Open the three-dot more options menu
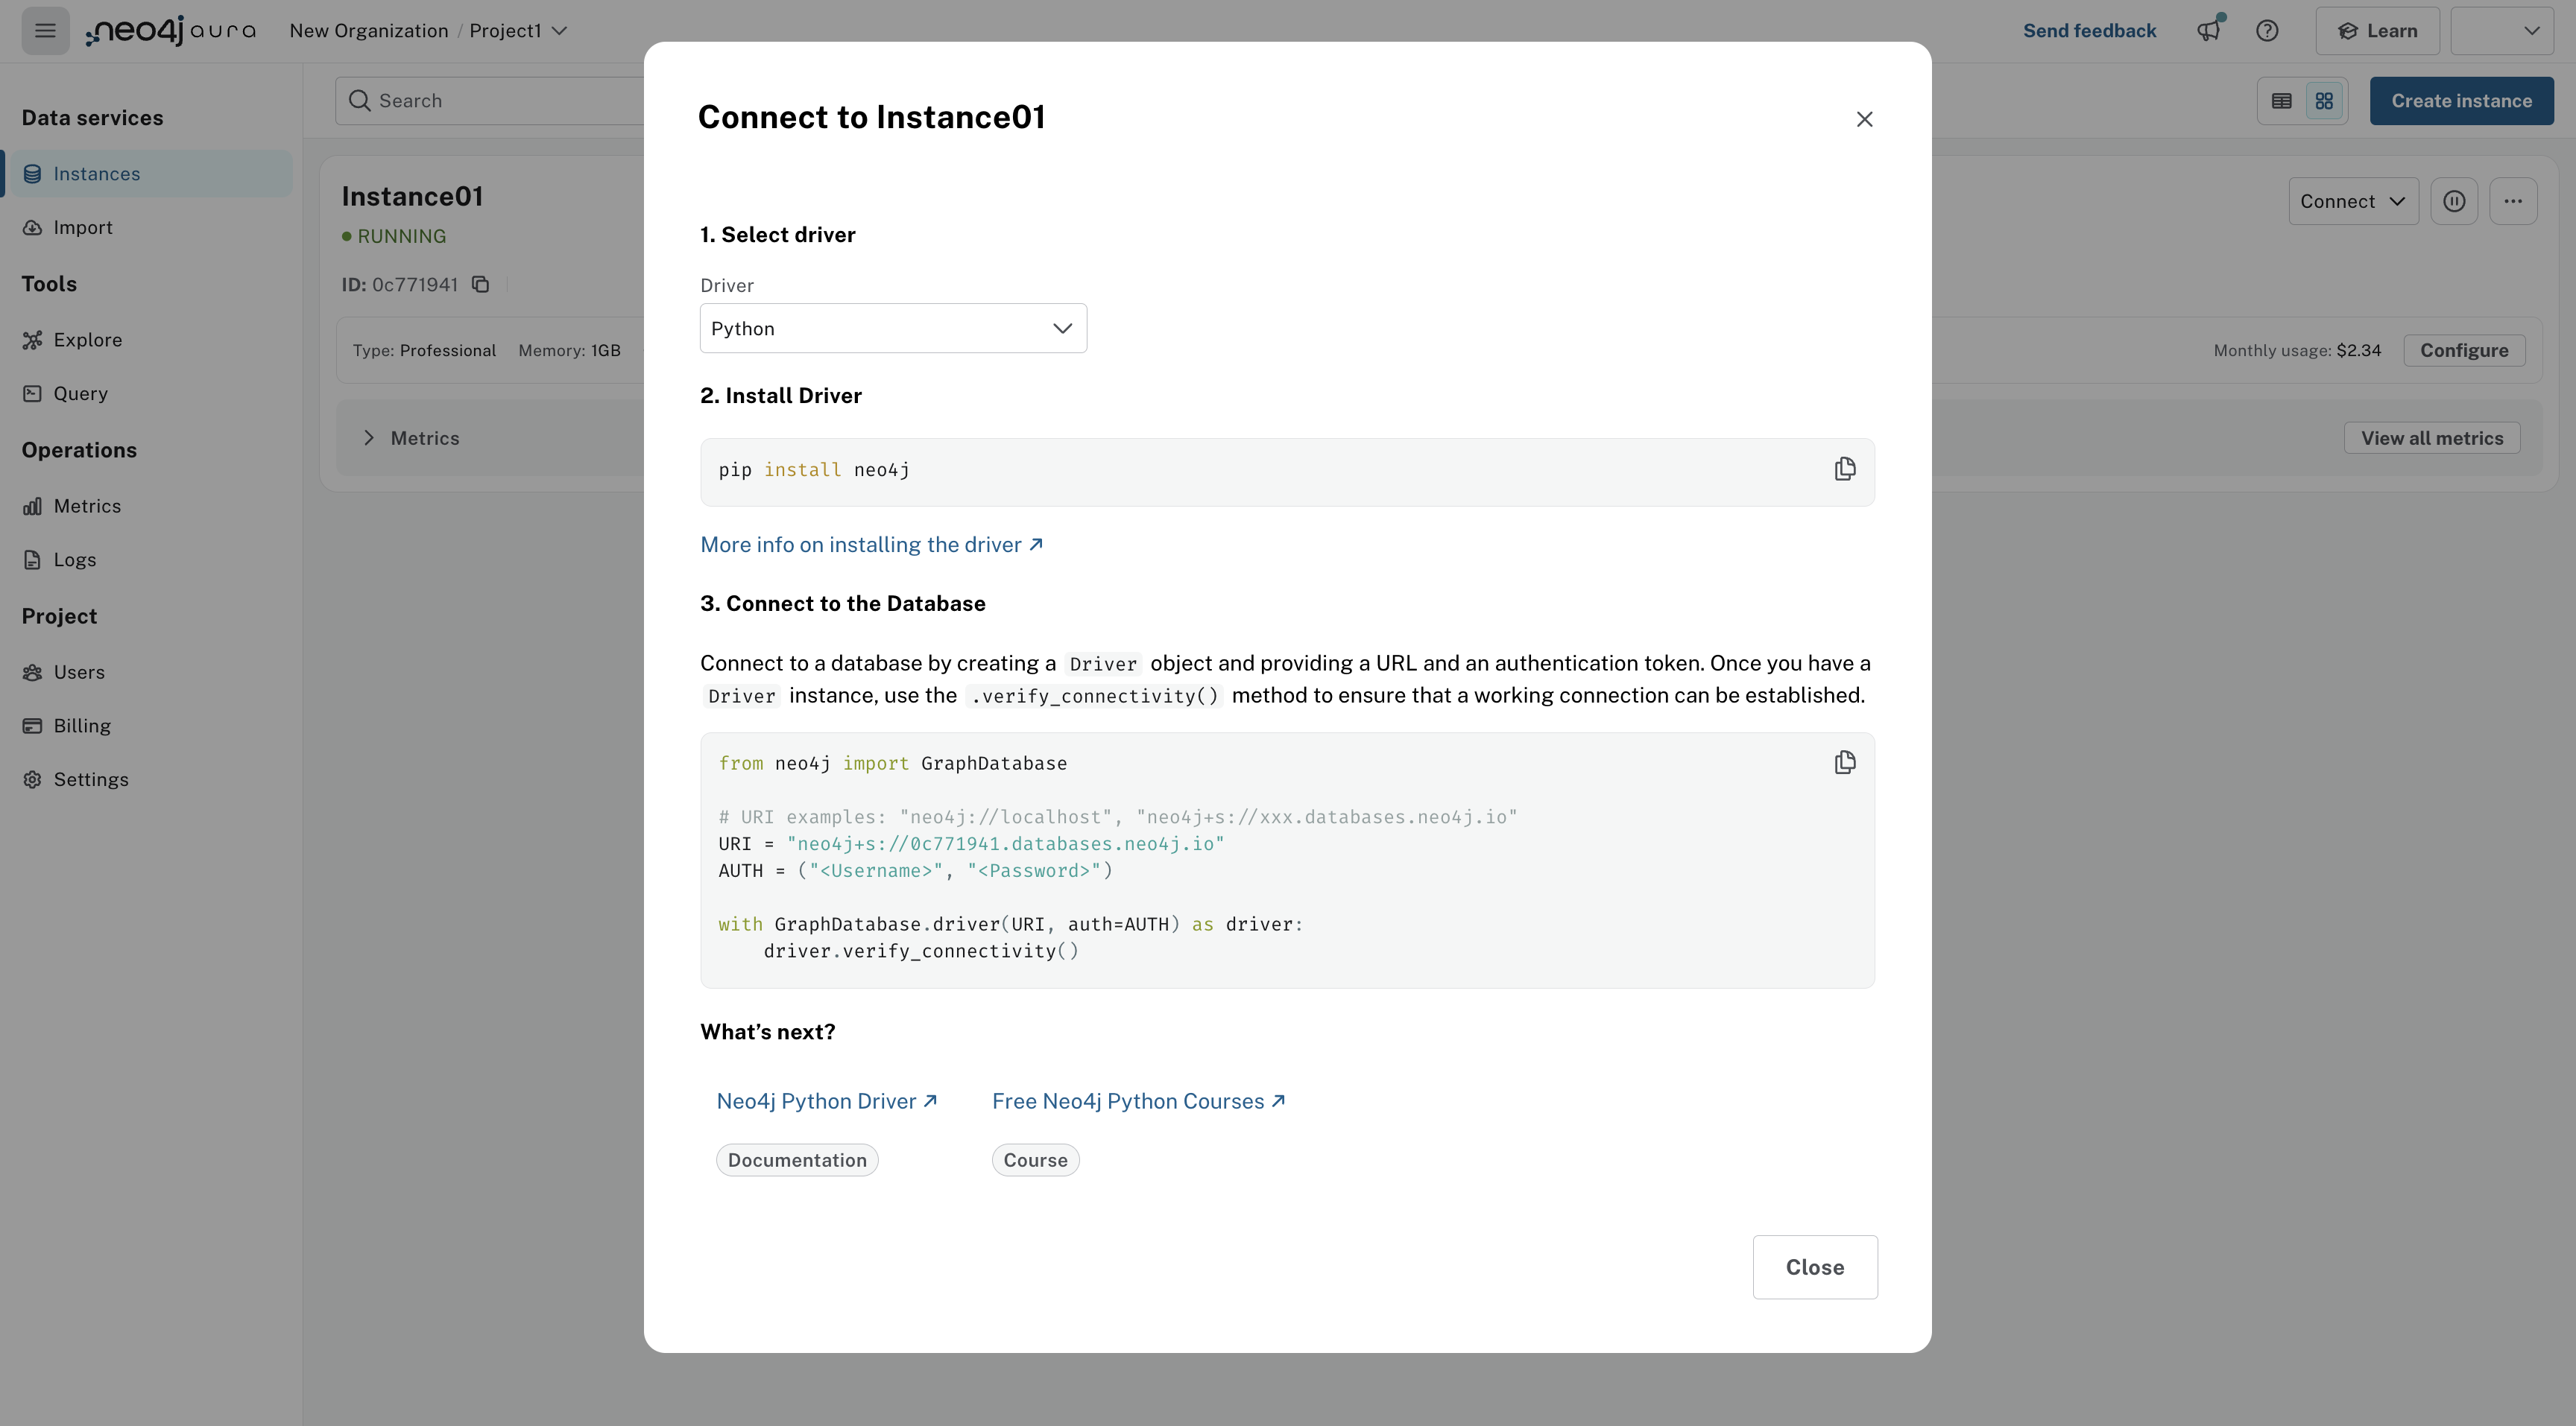 (2513, 202)
